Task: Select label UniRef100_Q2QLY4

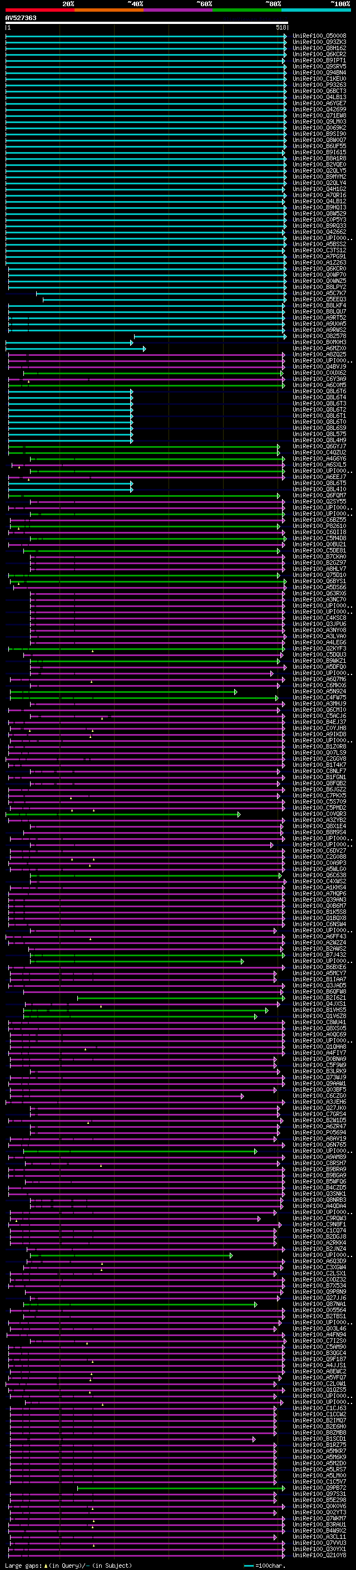Action: (319, 183)
